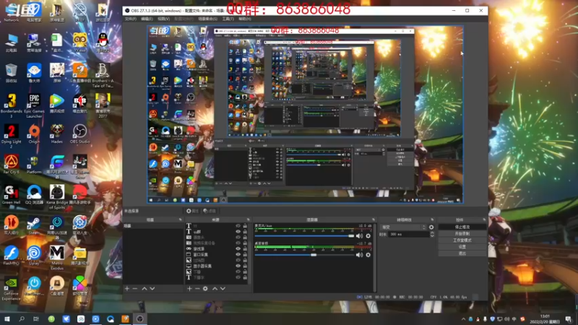Open Task View on the taskbar
The width and height of the screenshot is (578, 325).
(x=35, y=318)
